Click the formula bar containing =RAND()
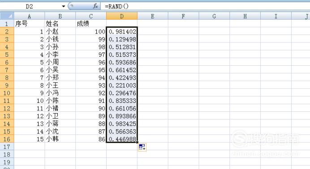Viewport: 310px width, 169px height. coord(205,6)
